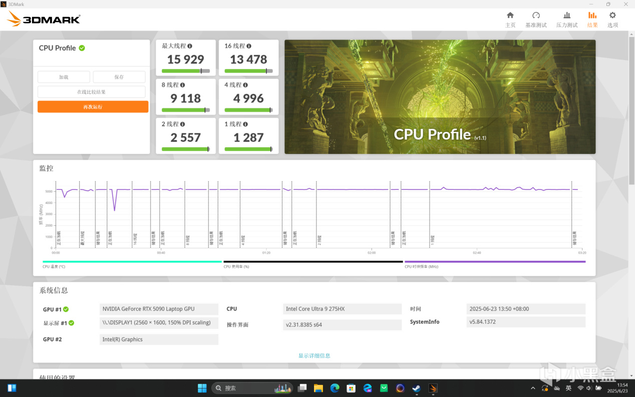Viewport: 635px width, 397px height.
Task: Open Microsoft Edge from taskbar
Action: coord(335,388)
